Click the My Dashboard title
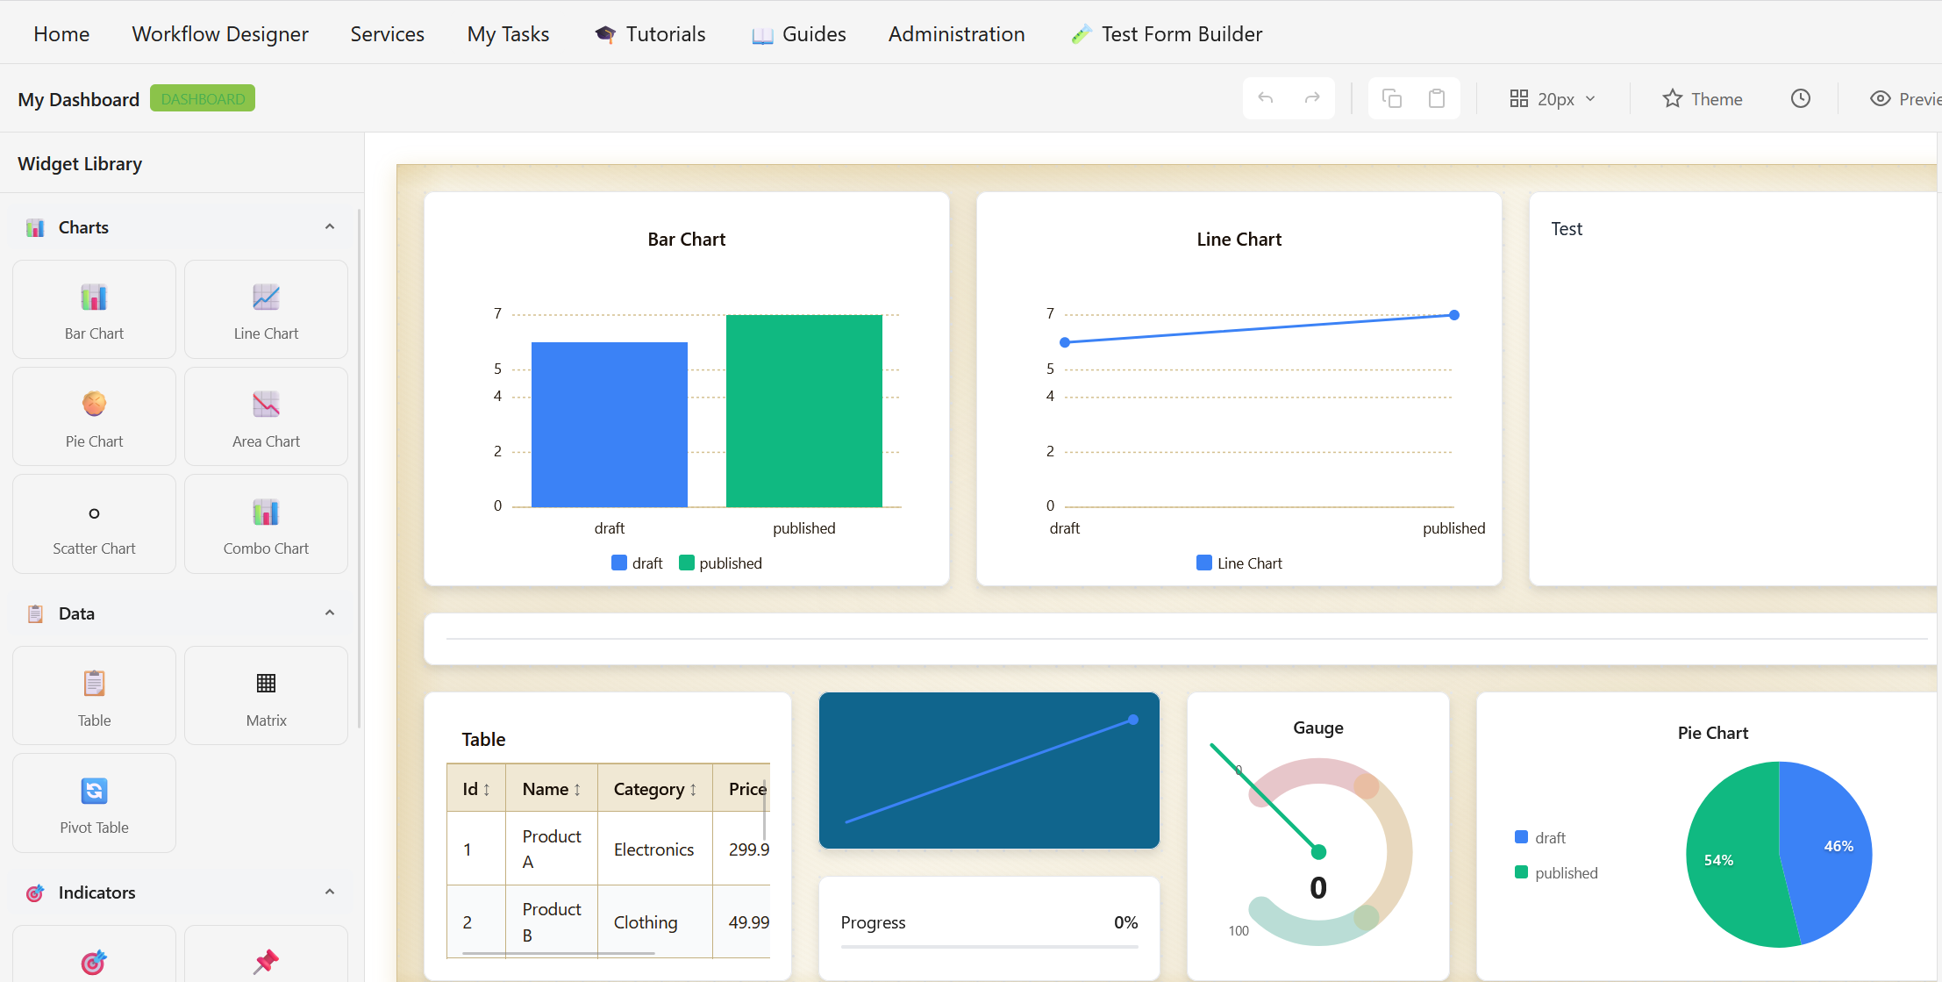 pos(79,99)
